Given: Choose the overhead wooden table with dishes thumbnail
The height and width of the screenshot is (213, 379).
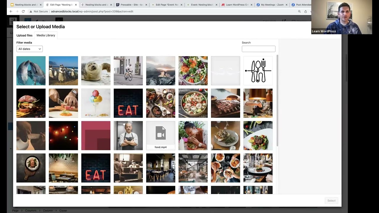Looking at the screenshot, I should (x=161, y=103).
